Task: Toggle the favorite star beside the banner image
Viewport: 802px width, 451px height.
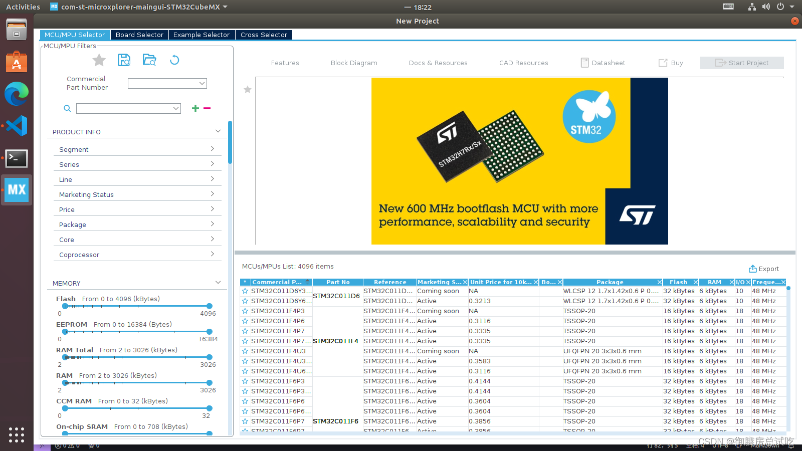Action: pos(247,90)
